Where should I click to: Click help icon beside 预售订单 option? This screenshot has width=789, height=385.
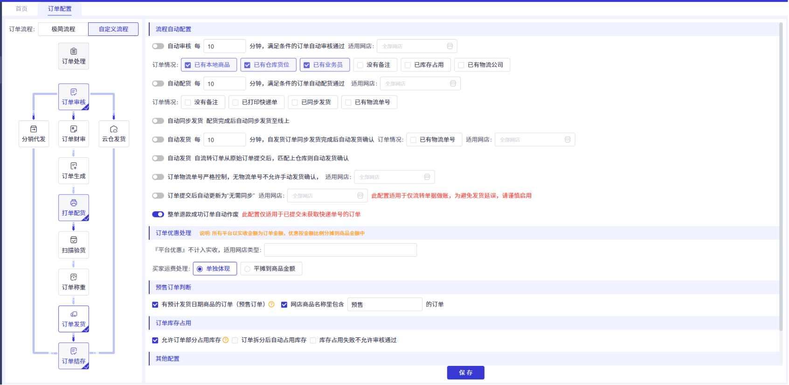[x=271, y=304]
